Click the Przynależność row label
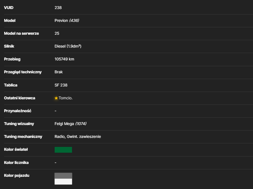The image size is (253, 189). click(x=18, y=111)
